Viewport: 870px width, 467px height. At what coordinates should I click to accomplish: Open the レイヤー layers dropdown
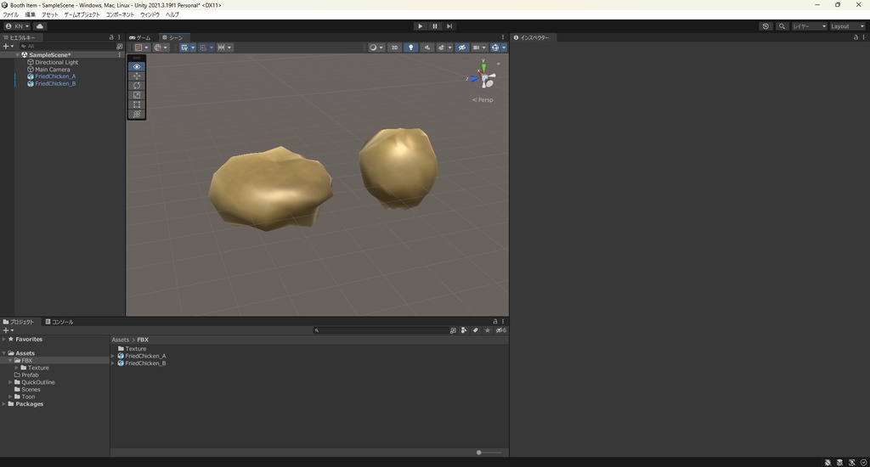tap(809, 26)
